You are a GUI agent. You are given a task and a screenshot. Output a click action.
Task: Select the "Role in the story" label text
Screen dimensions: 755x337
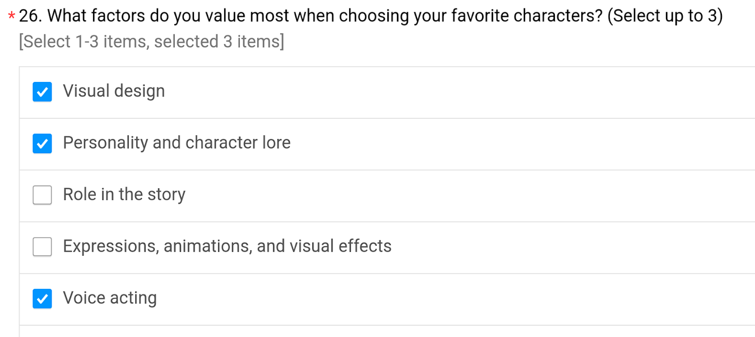pyautogui.click(x=124, y=195)
